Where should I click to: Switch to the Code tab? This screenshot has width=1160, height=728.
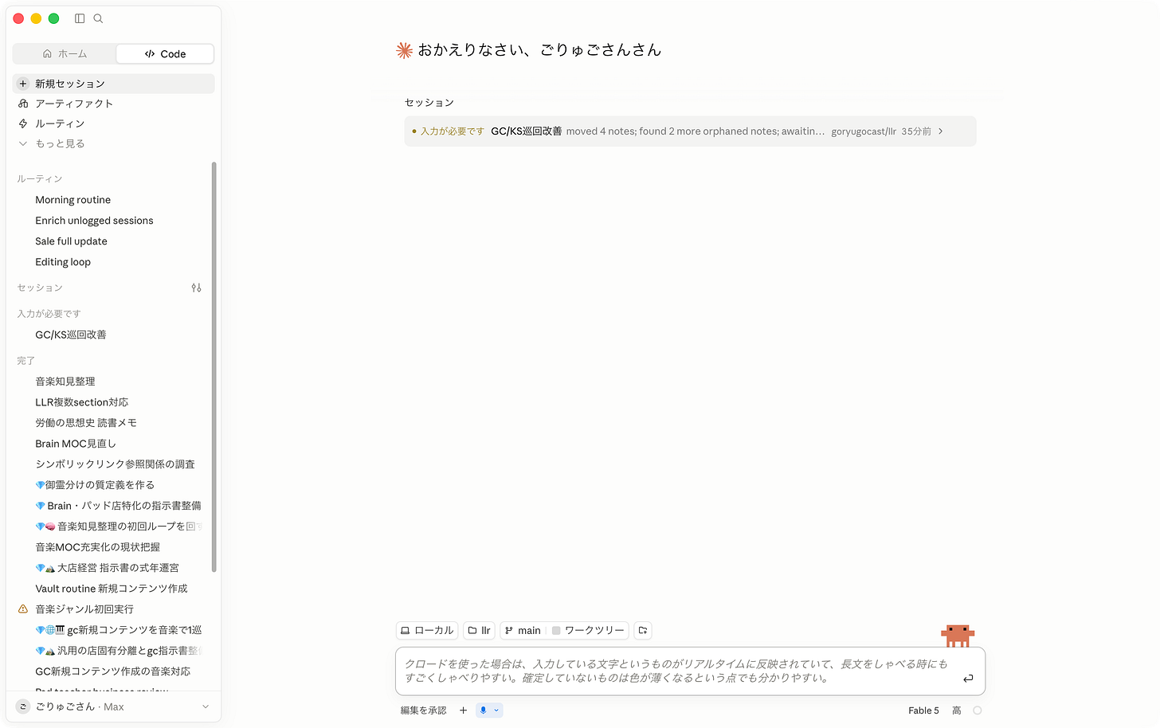pyautogui.click(x=165, y=53)
